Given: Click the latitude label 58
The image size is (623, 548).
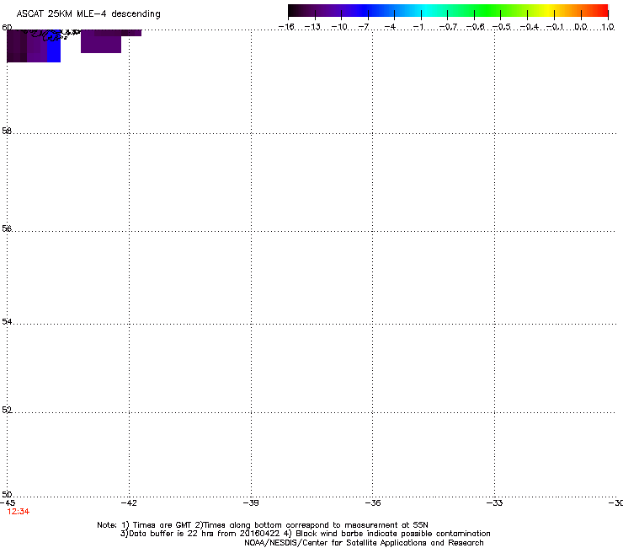Looking at the screenshot, I should click(x=7, y=131).
